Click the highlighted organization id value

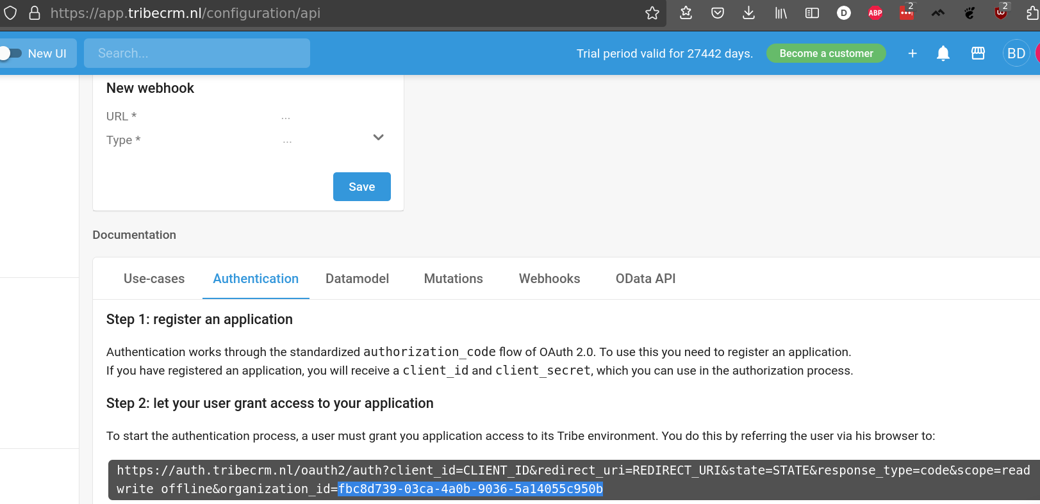(x=470, y=489)
